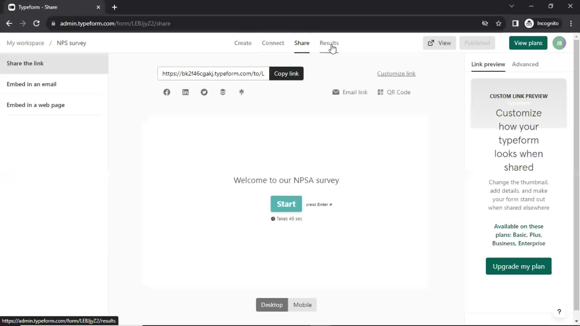
Task: Go forward with browser forward arrow
Action: click(x=23, y=23)
